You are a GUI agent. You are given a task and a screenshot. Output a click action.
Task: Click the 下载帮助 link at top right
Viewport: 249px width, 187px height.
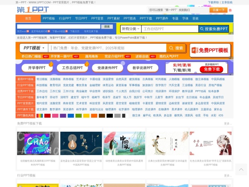click(x=213, y=2)
